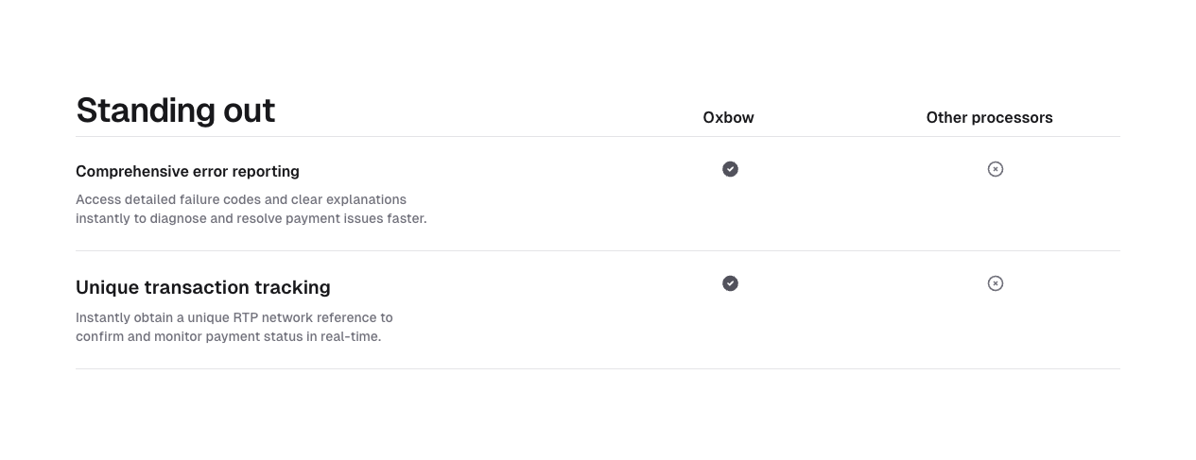This screenshot has width=1196, height=460.
Task: Click the word "out" in the main heading
Action: click(250, 111)
